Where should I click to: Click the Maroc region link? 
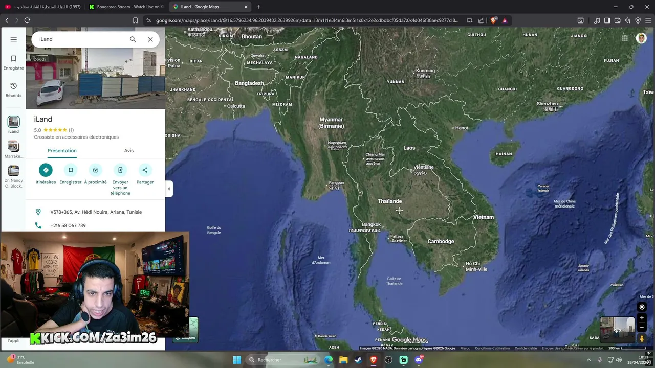465,348
